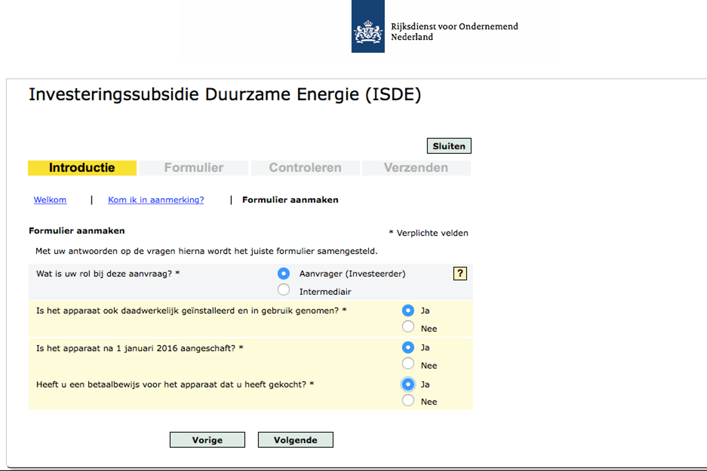
Task: Go to the Controleren tab
Action: click(305, 168)
